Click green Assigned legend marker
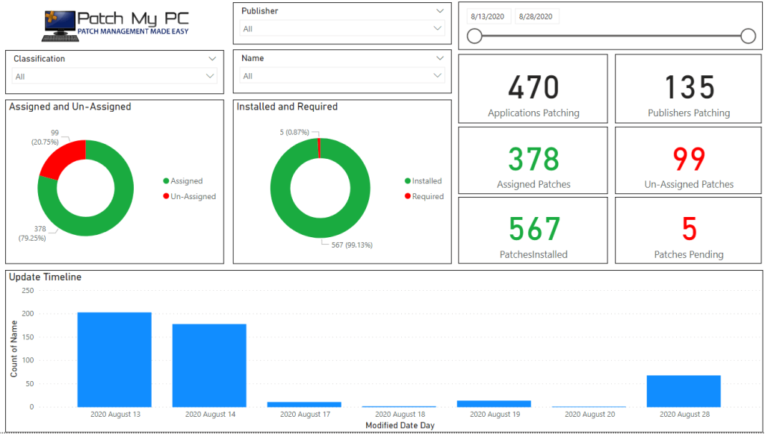 click(166, 181)
